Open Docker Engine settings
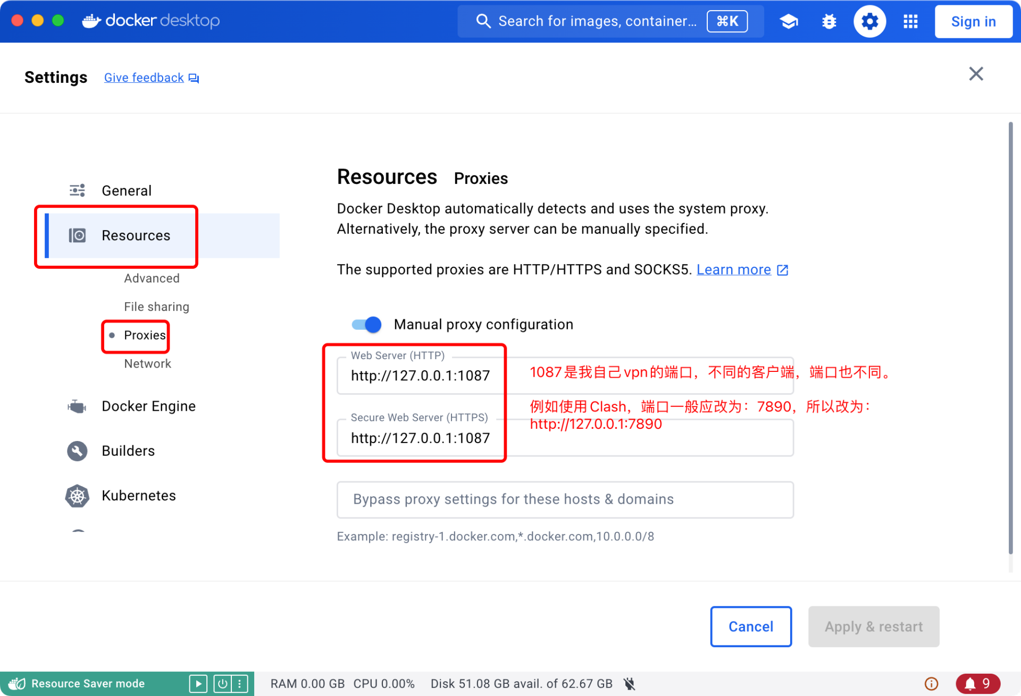The width and height of the screenshot is (1021, 696). tap(148, 406)
